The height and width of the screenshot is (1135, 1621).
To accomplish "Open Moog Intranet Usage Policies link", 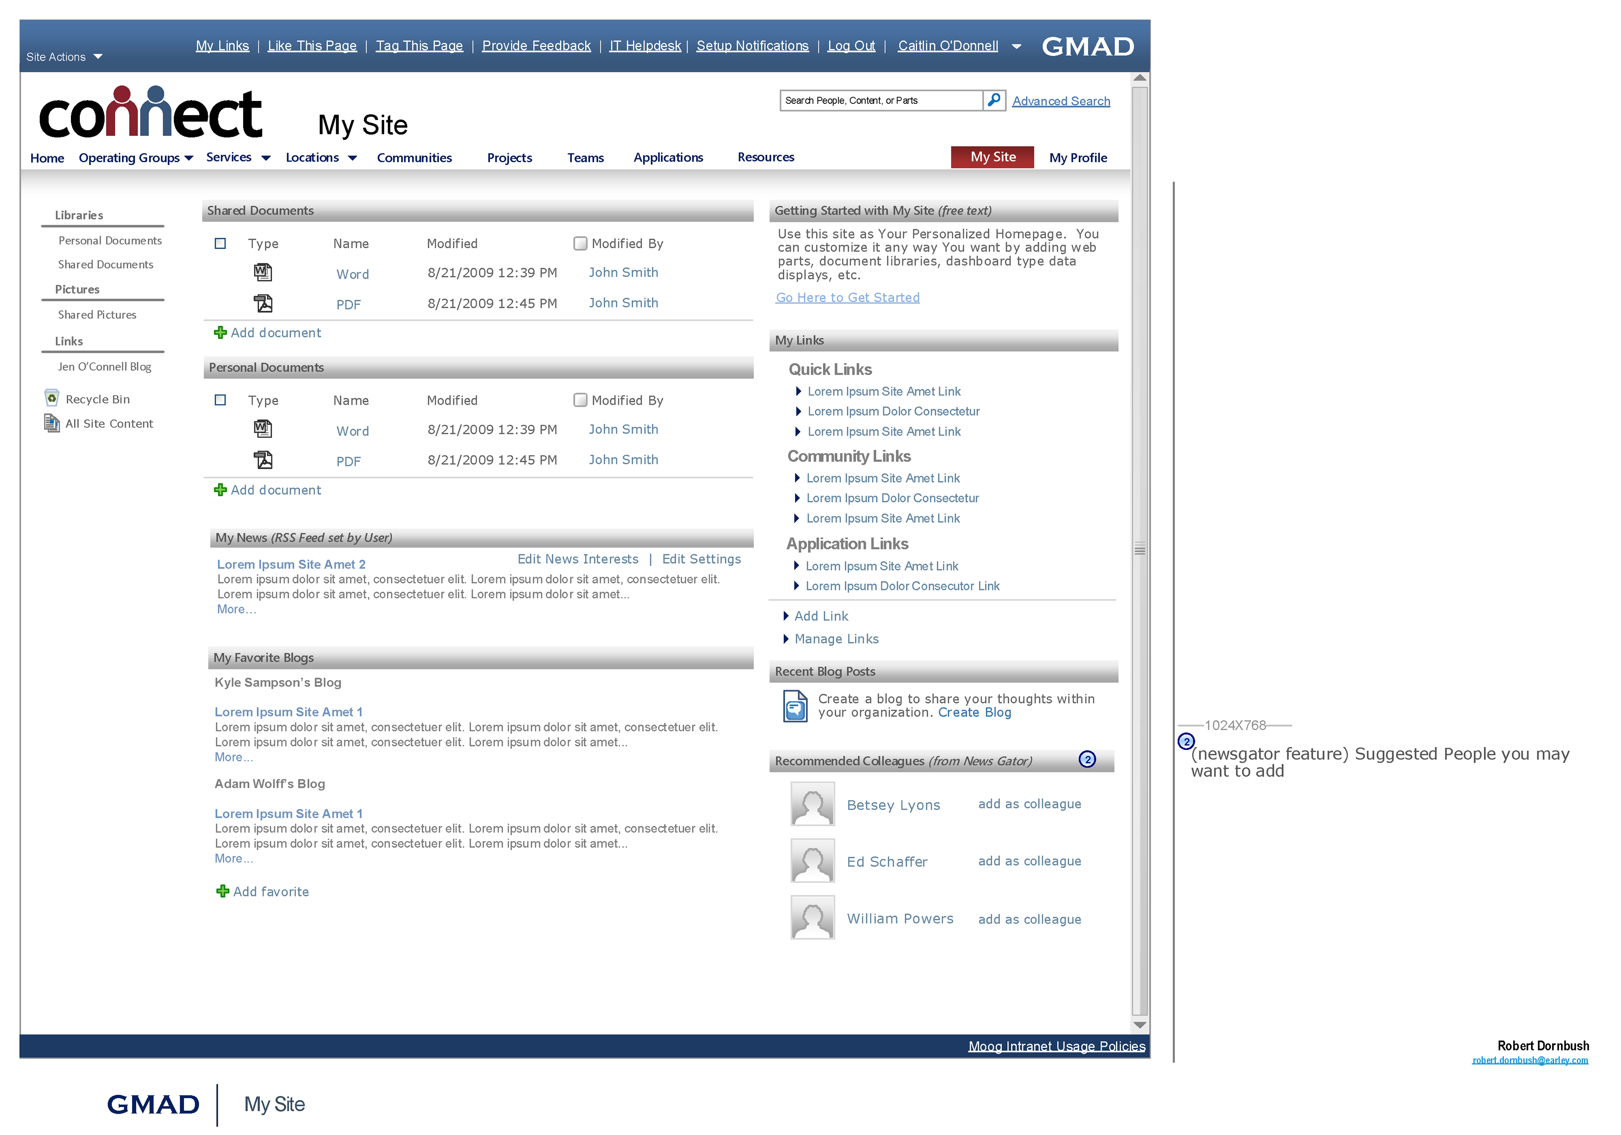I will tap(1057, 1046).
